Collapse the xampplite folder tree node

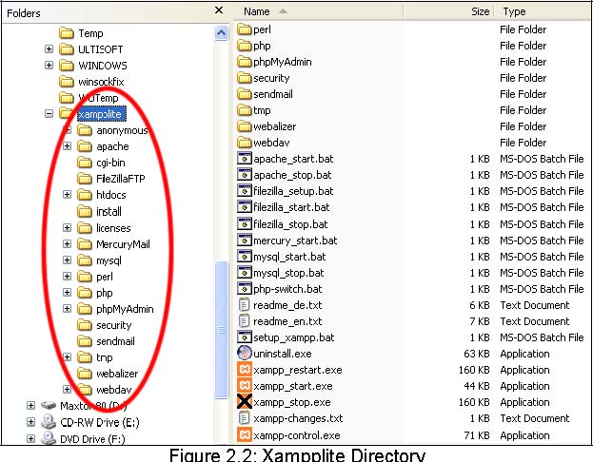pyautogui.click(x=49, y=114)
